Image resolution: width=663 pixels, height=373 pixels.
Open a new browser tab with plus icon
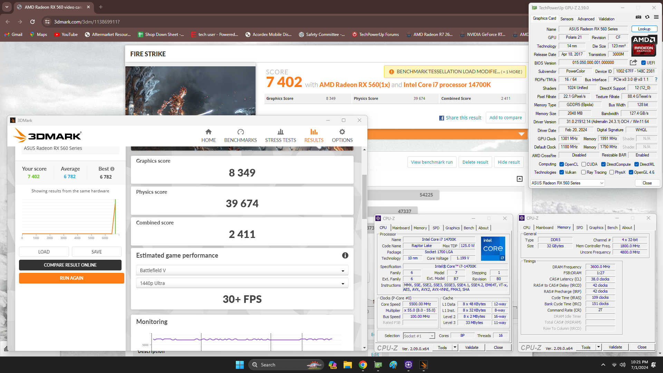pos(101,7)
